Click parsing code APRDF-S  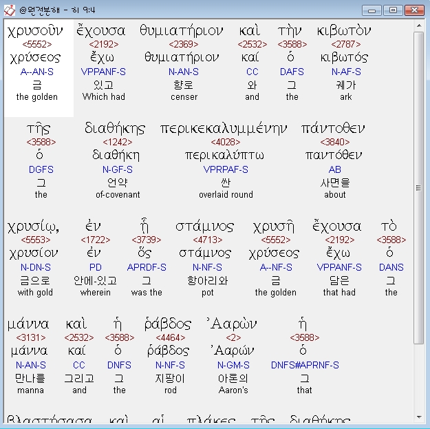pyautogui.click(x=147, y=267)
